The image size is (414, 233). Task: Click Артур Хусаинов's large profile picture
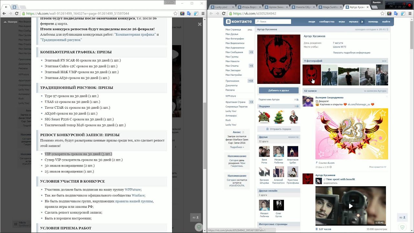click(278, 59)
